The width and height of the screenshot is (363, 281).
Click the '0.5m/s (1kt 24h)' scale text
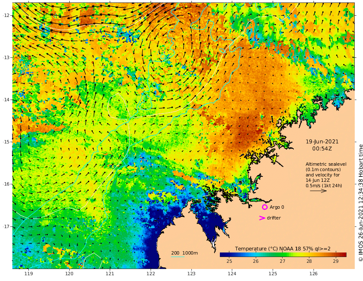pyautogui.click(x=324, y=186)
